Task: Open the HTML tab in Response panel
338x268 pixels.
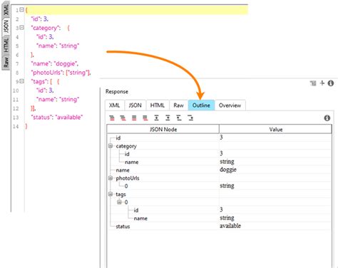Action: click(158, 105)
